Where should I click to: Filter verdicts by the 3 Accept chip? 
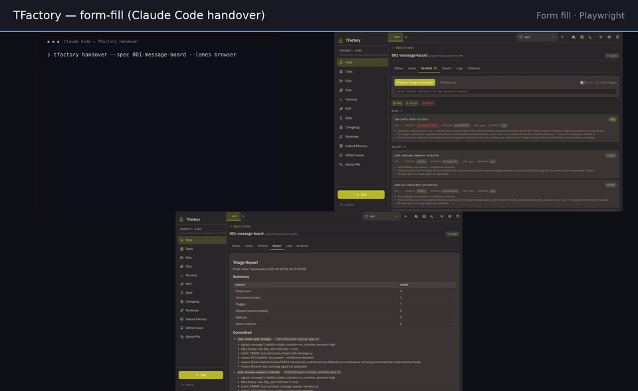click(x=412, y=103)
